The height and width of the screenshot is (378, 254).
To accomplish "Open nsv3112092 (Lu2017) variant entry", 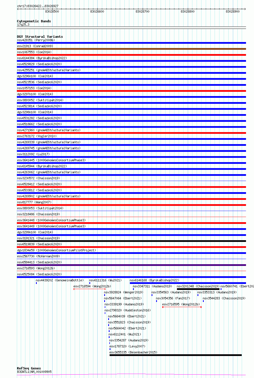I will (x=33, y=154).
